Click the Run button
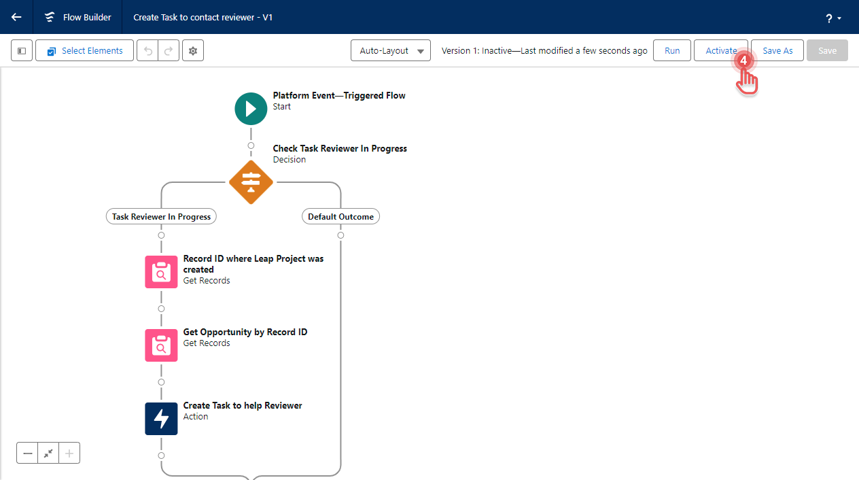859x480 pixels. point(671,51)
